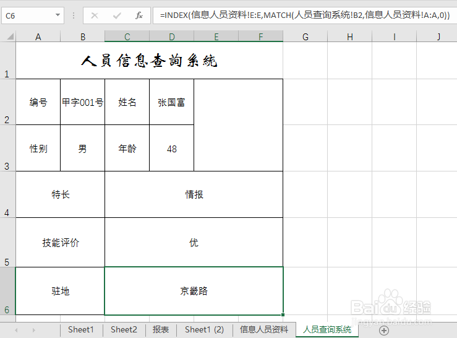Click the cancel entry X icon

tap(95, 15)
